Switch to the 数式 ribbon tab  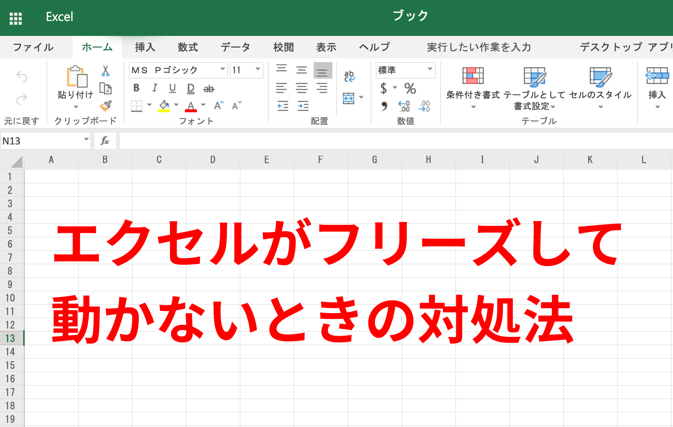188,47
